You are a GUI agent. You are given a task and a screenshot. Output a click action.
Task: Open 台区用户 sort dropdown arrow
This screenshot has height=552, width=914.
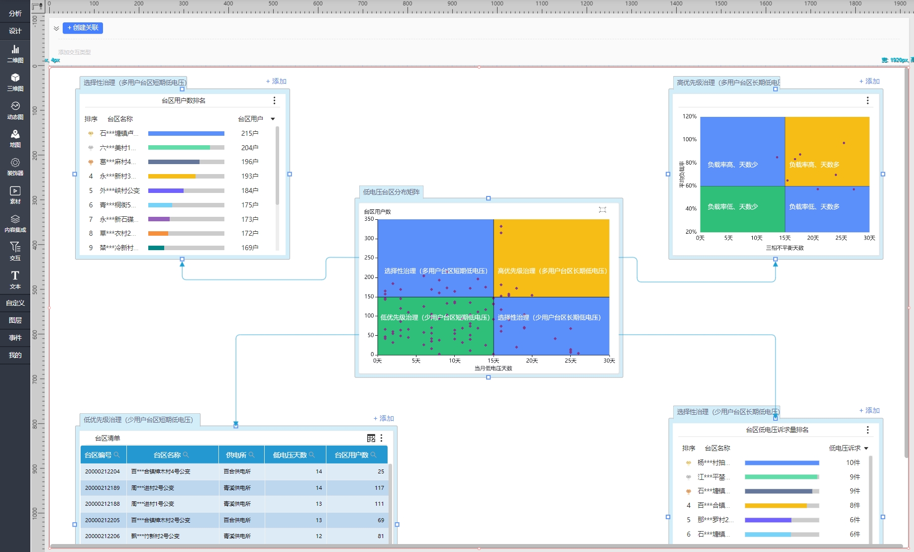point(273,119)
